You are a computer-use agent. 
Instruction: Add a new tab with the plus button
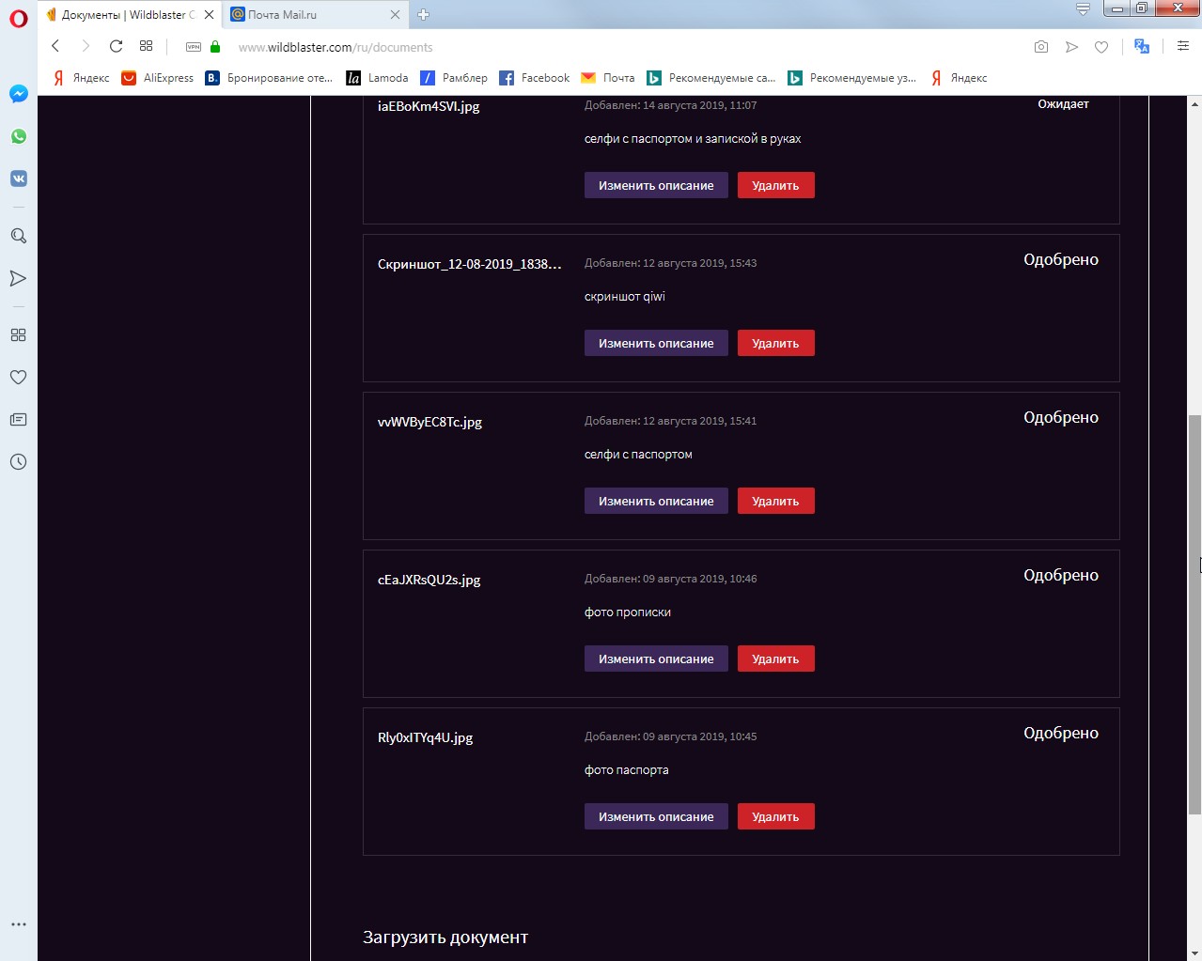(424, 14)
